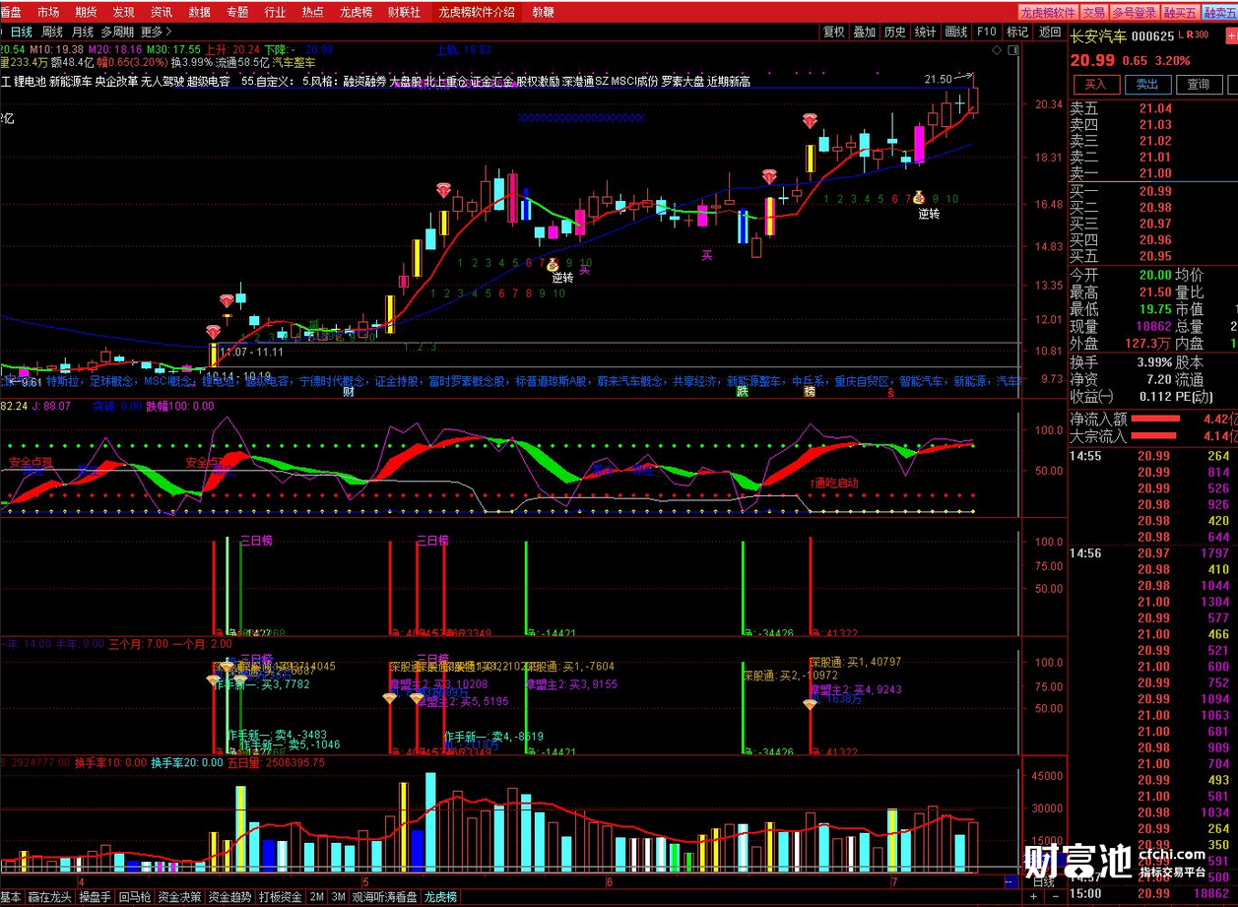Image resolution: width=1238 pixels, height=907 pixels.
Task: Toggle 复权 adjustment on the chart
Action: pos(833,32)
